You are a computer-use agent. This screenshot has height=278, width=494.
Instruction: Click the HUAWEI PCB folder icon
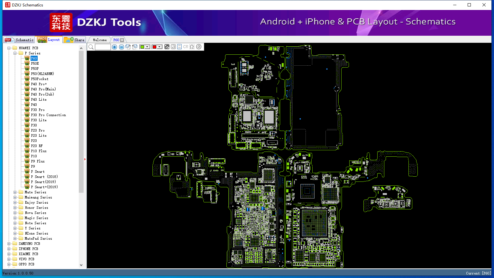coord(15,48)
